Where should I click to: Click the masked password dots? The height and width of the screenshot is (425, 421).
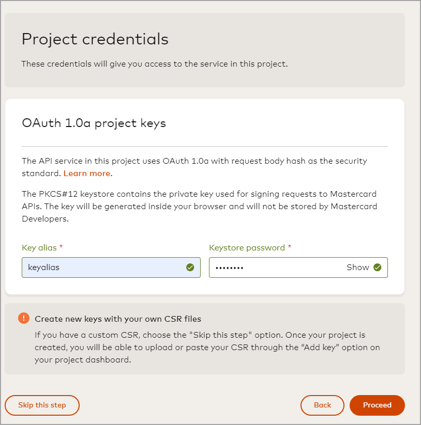[229, 268]
